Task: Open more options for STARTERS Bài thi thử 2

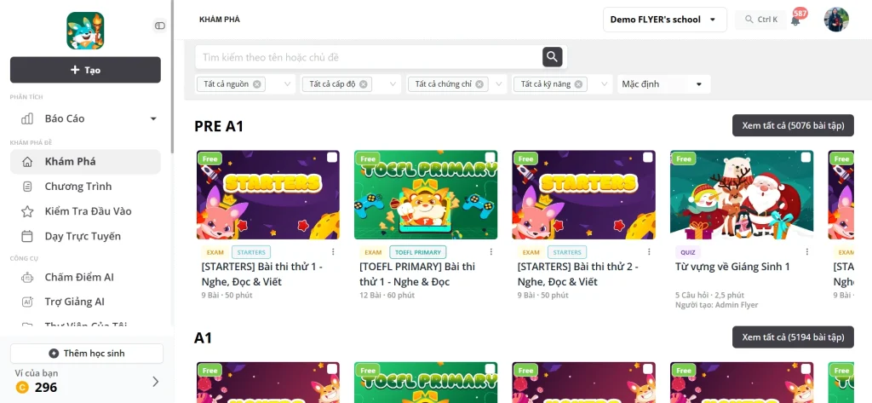Action: click(649, 251)
